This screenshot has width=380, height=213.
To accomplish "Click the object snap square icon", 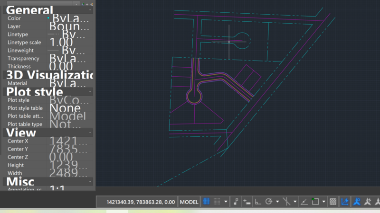I will tap(315, 202).
